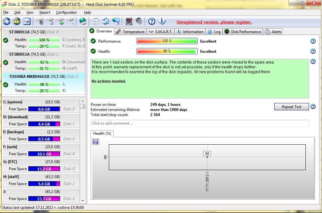Image resolution: width=322 pixels, height=213 pixels.
Task: Switch to the Information tab
Action: 190,31
